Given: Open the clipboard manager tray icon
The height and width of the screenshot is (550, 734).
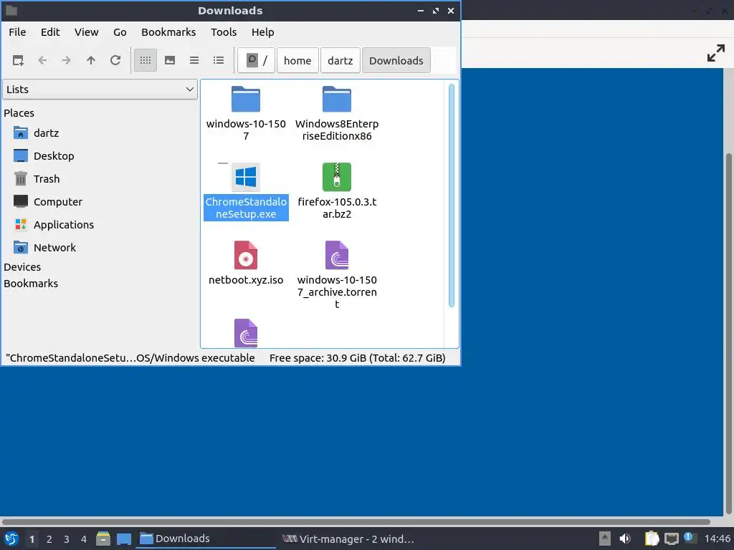Looking at the screenshot, I should (652, 539).
